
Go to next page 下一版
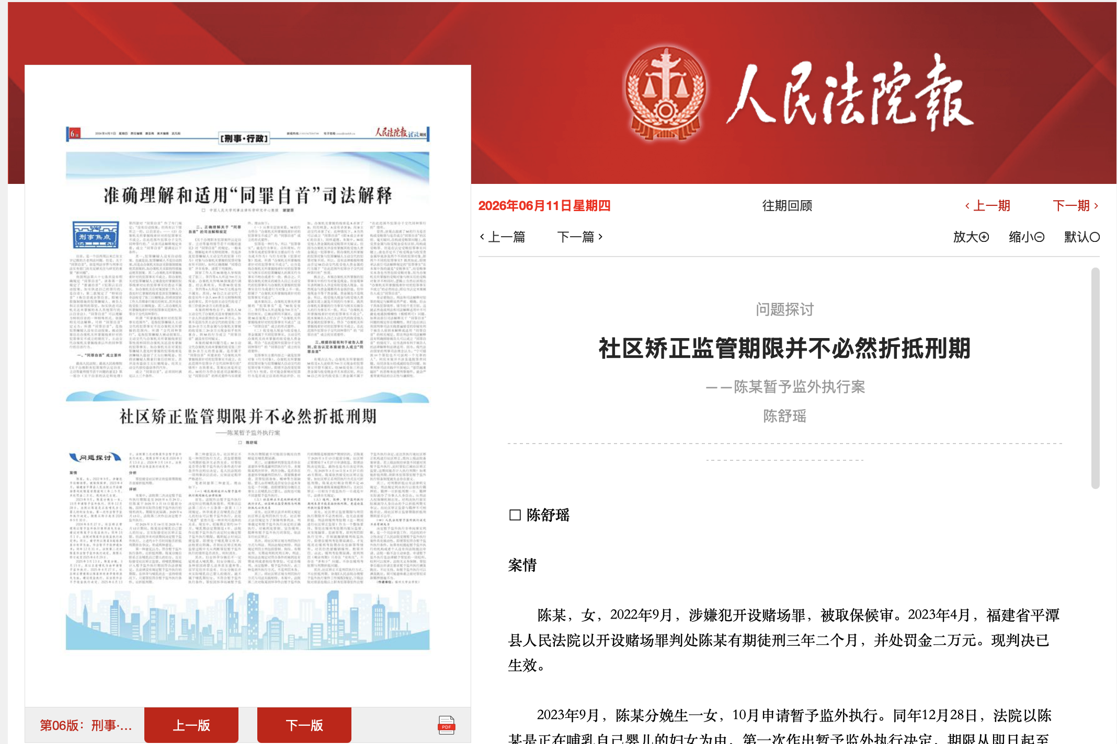point(304,725)
